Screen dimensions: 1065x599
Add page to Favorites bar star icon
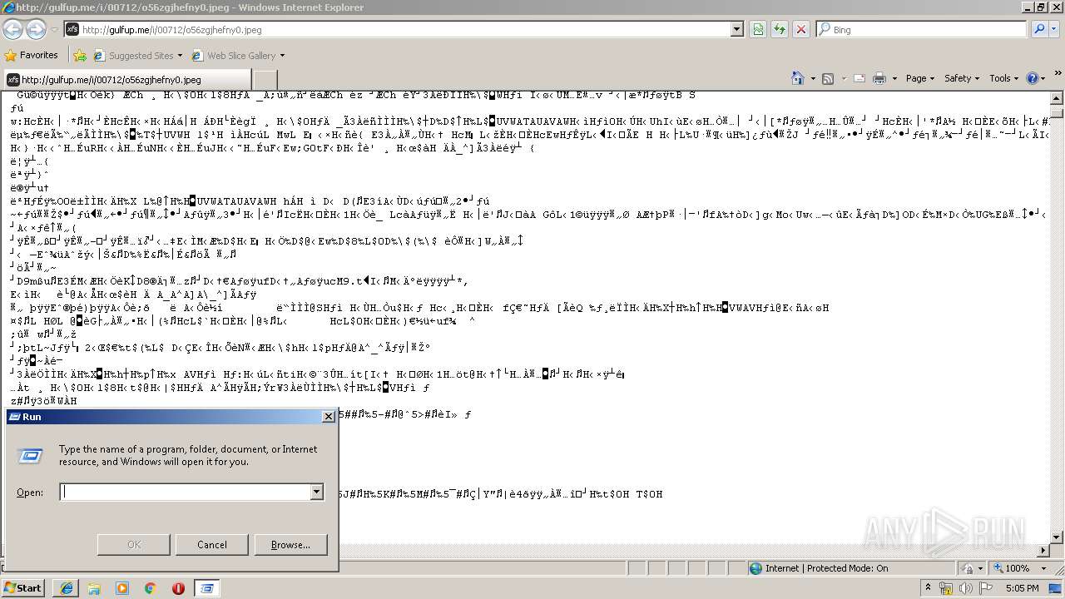coord(80,56)
